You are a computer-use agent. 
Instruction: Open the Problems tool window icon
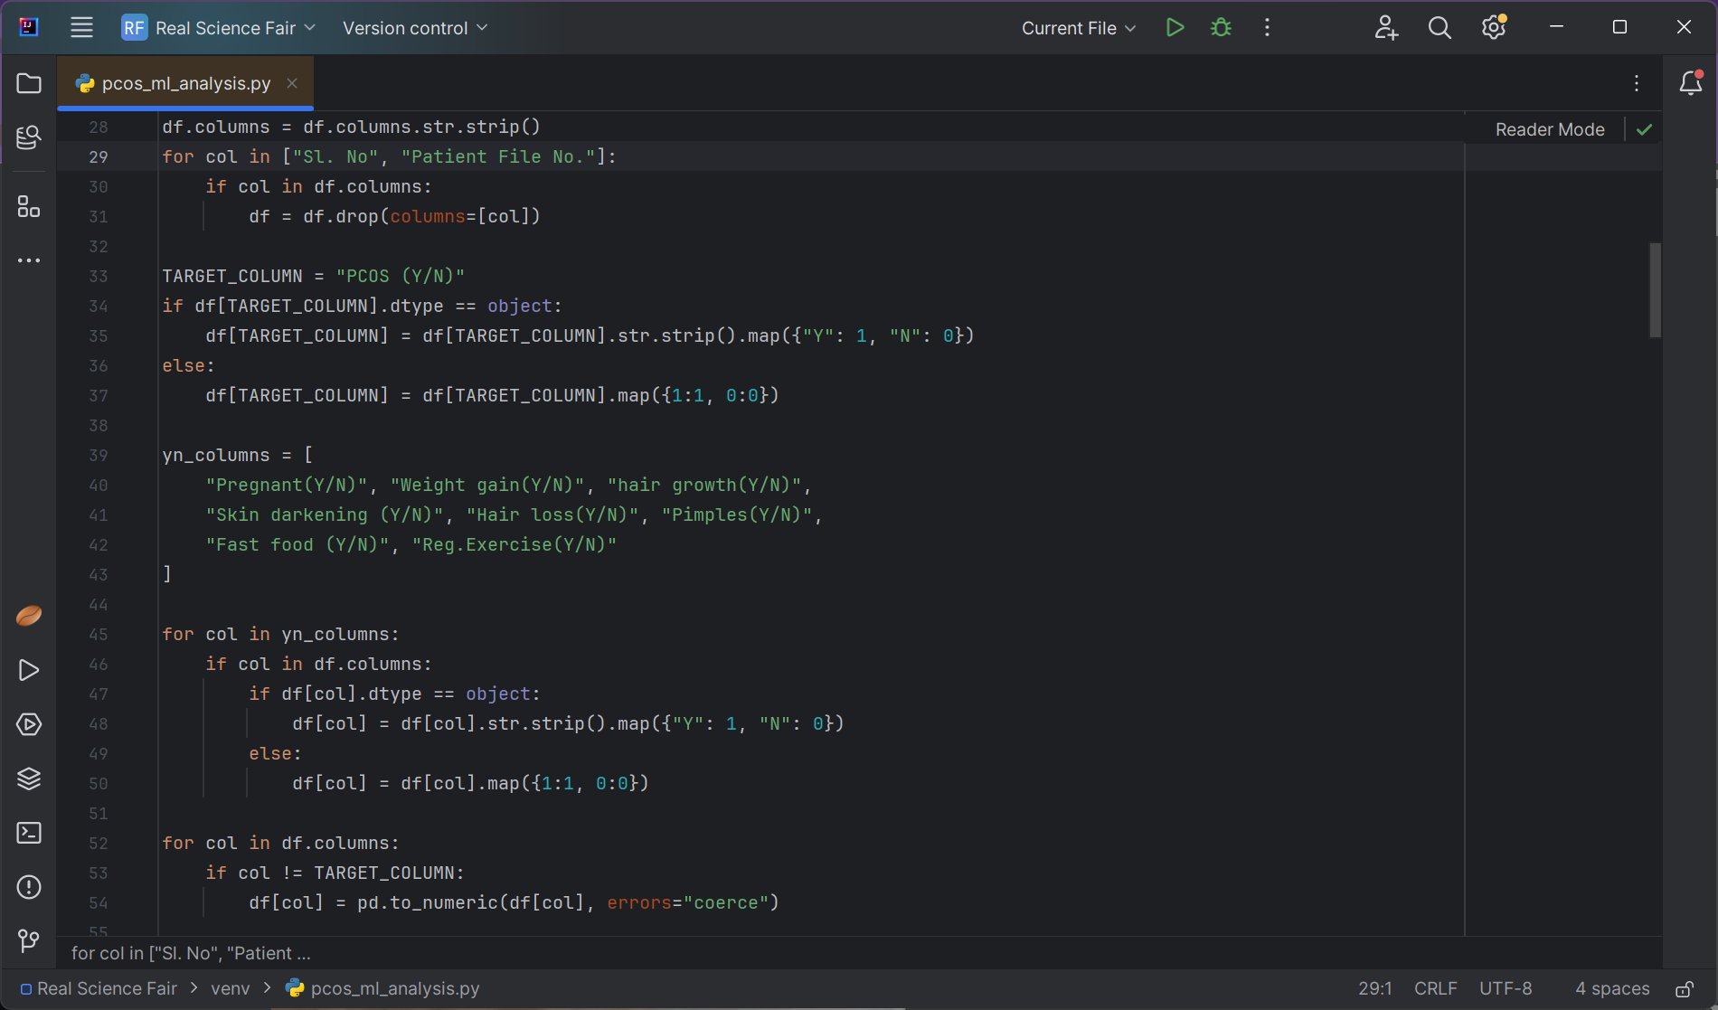pos(29,887)
